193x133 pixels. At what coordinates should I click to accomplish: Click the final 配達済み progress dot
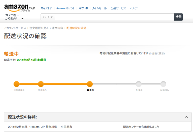pyautogui.click(x=163, y=84)
